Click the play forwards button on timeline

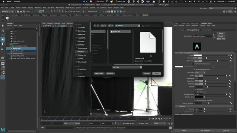pos(161,119)
